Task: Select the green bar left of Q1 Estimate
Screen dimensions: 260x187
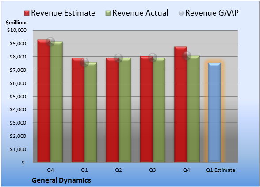Action: tap(193, 109)
